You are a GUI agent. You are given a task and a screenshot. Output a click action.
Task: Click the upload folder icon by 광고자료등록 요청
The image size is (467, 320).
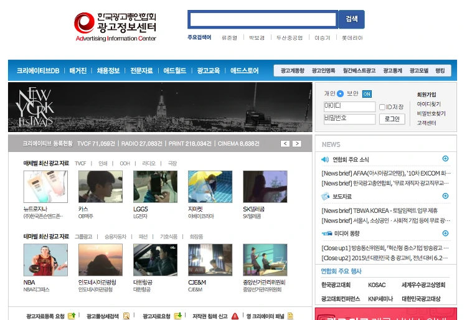click(x=72, y=316)
